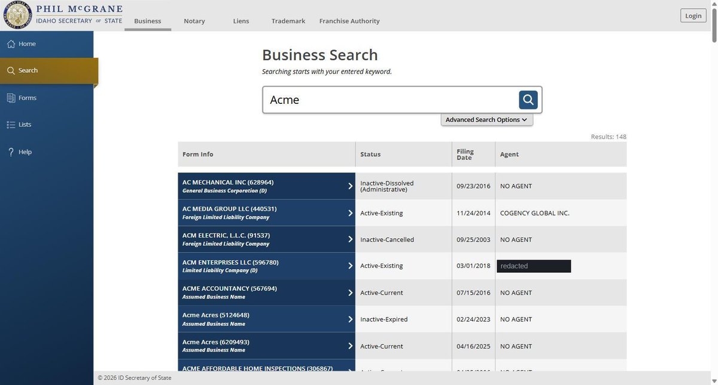Image resolution: width=718 pixels, height=385 pixels.
Task: Click the search field containing Acme
Action: 390,100
